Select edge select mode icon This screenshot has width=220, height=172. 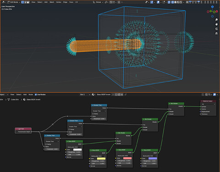(25, 2)
